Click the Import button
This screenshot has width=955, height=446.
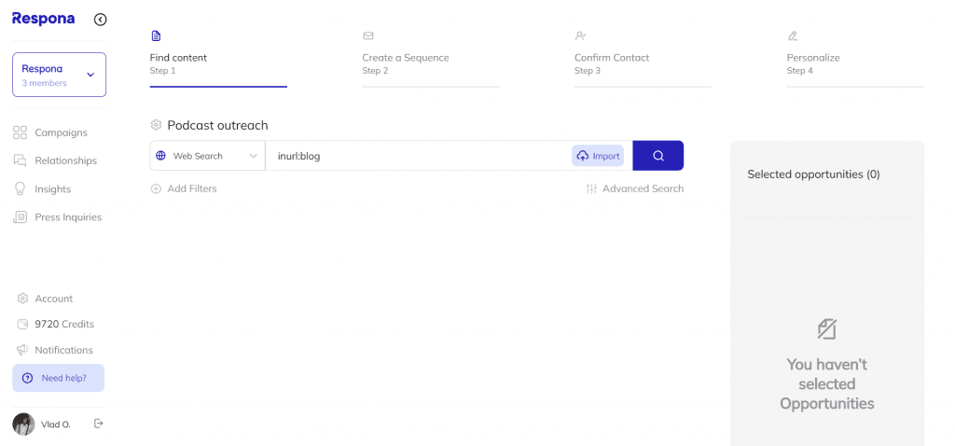pos(598,156)
